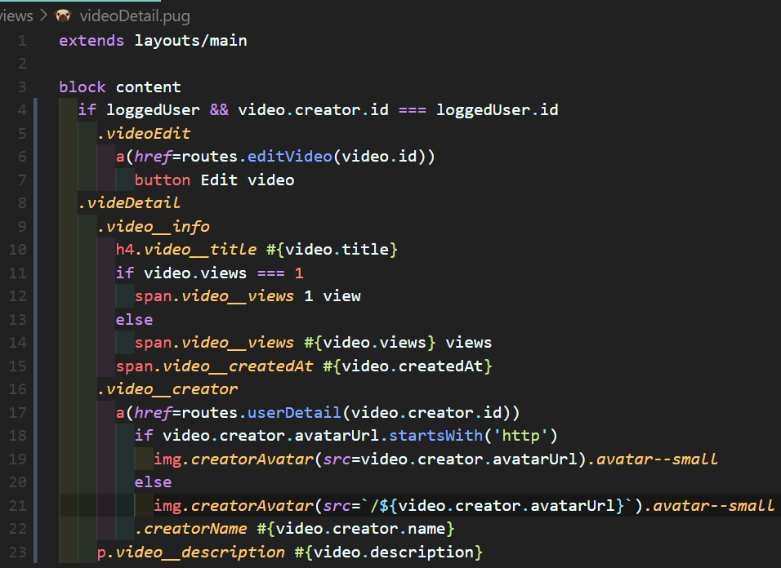Click the breadcrumb chevron before videoDetail.pug
Image resolution: width=781 pixels, height=568 pixels.
(x=43, y=16)
